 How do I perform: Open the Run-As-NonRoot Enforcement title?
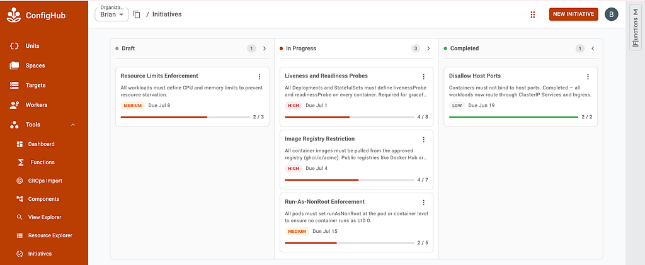324,201
